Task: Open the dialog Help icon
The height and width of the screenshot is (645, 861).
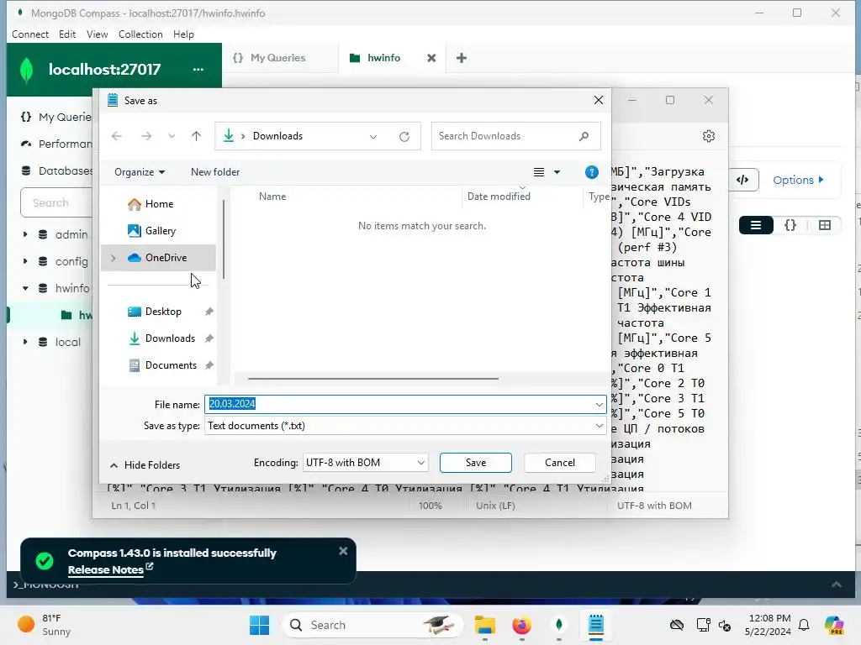Action: [x=591, y=172]
